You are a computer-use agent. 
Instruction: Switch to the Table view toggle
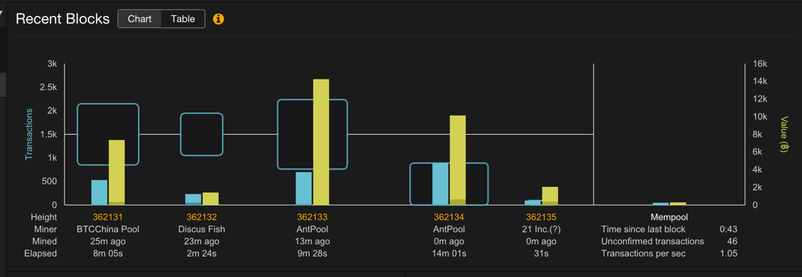click(x=183, y=19)
